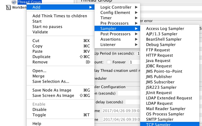Viewport: 202px width, 126px height.
Task: Disable the selected element via Disable
Action: (x=39, y=110)
